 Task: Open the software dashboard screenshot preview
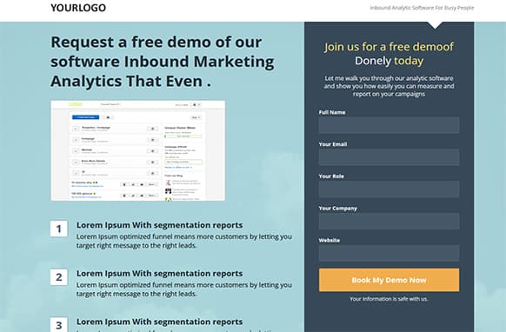(137, 150)
